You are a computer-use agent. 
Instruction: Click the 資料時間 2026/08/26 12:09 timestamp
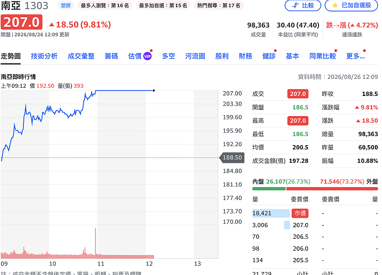tap(338, 77)
